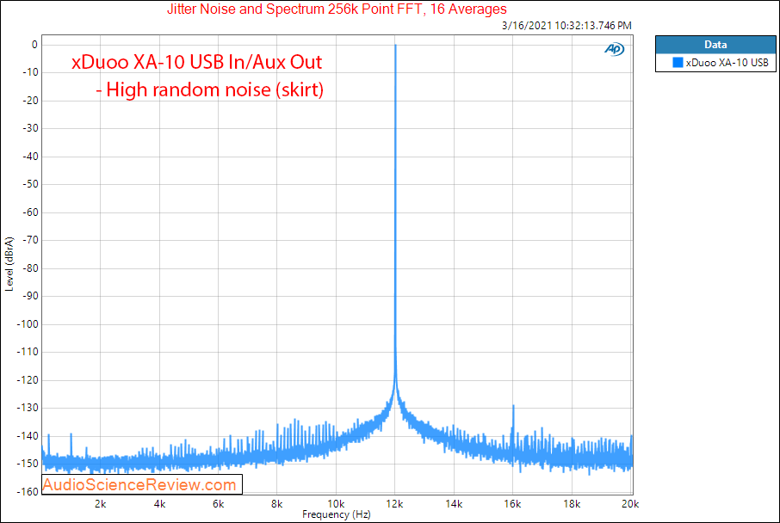The height and width of the screenshot is (523, 780).
Task: Click the High random noise (skirt) annotation
Action: [x=210, y=90]
